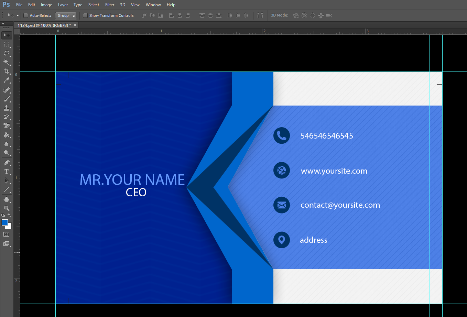Viewport: 467px width, 317px height.
Task: Select the Brush tool
Action: pyautogui.click(x=7, y=99)
